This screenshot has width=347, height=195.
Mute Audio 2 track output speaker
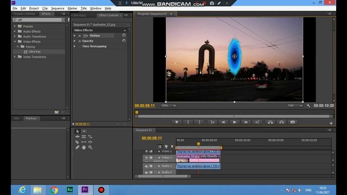146,172
